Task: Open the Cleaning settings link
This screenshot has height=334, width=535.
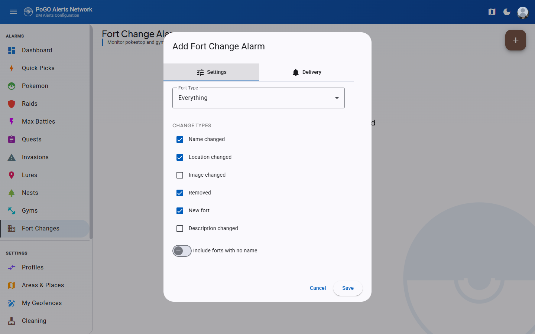Action: 45,321
